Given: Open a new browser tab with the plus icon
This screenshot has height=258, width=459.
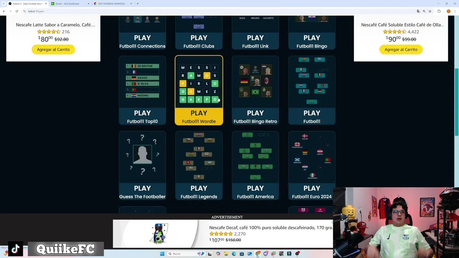Looking at the screenshot, I should [138, 4].
